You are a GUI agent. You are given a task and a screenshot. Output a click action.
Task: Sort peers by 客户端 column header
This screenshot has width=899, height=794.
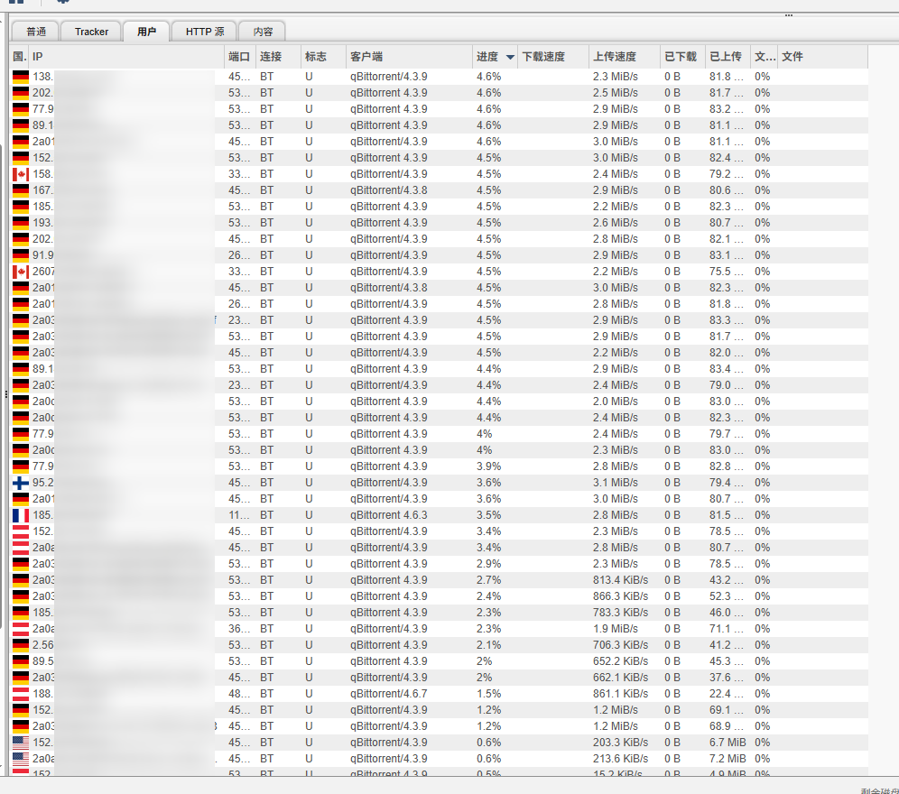pyautogui.click(x=366, y=57)
